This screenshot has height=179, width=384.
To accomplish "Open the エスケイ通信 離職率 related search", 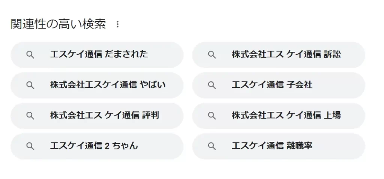I will pyautogui.click(x=272, y=146).
